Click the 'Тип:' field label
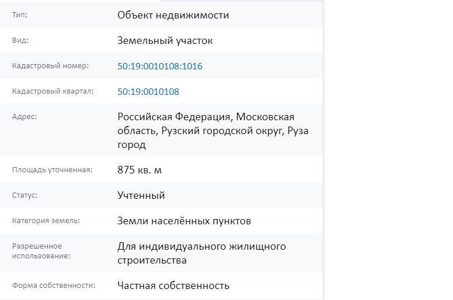 (20, 15)
